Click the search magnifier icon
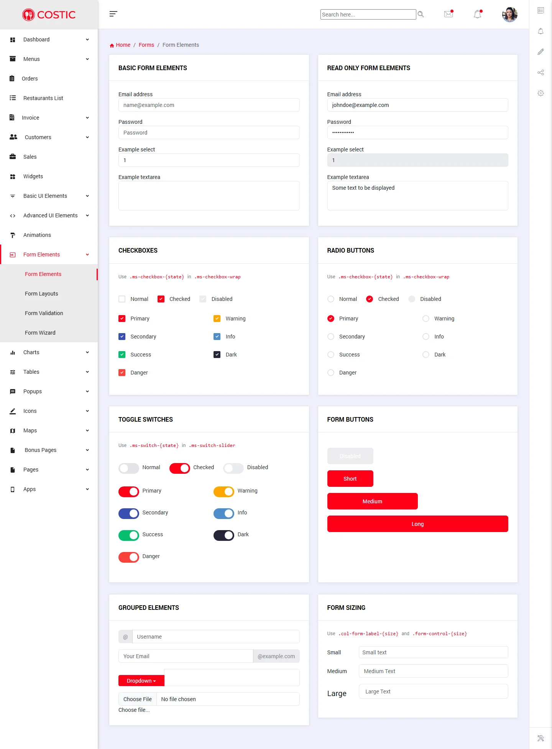Screen dimensions: 552x749 [421, 15]
